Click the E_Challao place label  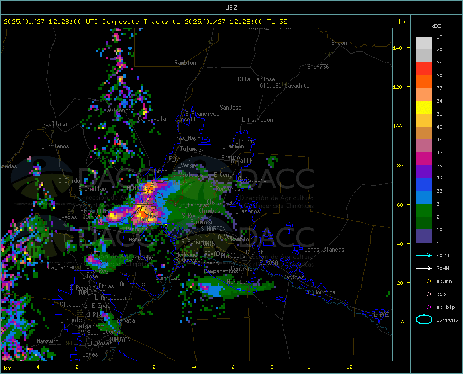pos(92,189)
